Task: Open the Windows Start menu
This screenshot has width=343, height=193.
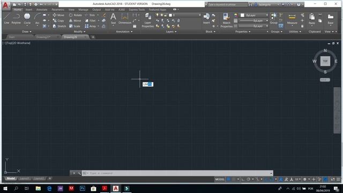Action: (5, 189)
